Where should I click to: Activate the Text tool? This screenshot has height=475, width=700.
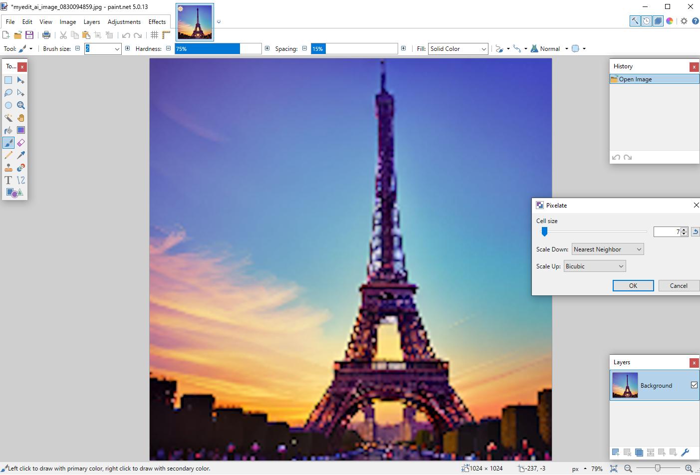(x=8, y=180)
